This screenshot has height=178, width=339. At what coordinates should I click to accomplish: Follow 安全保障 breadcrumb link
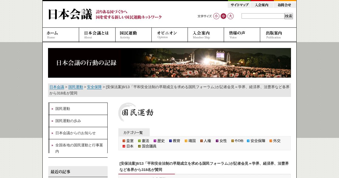pos(94,87)
